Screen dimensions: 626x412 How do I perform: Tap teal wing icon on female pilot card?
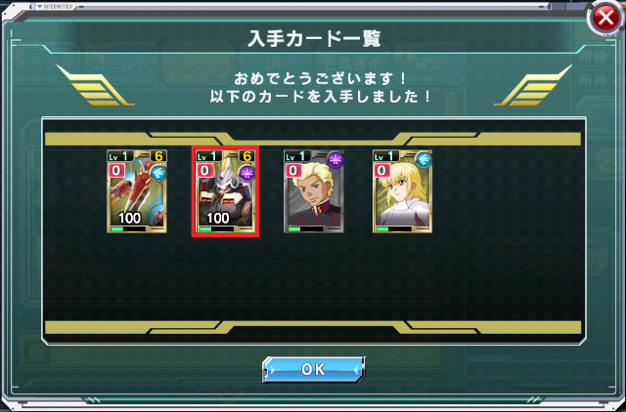424,159
